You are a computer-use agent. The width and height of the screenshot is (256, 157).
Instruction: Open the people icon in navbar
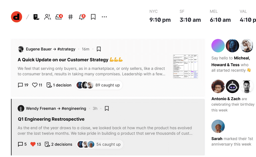pyautogui.click(x=47, y=17)
